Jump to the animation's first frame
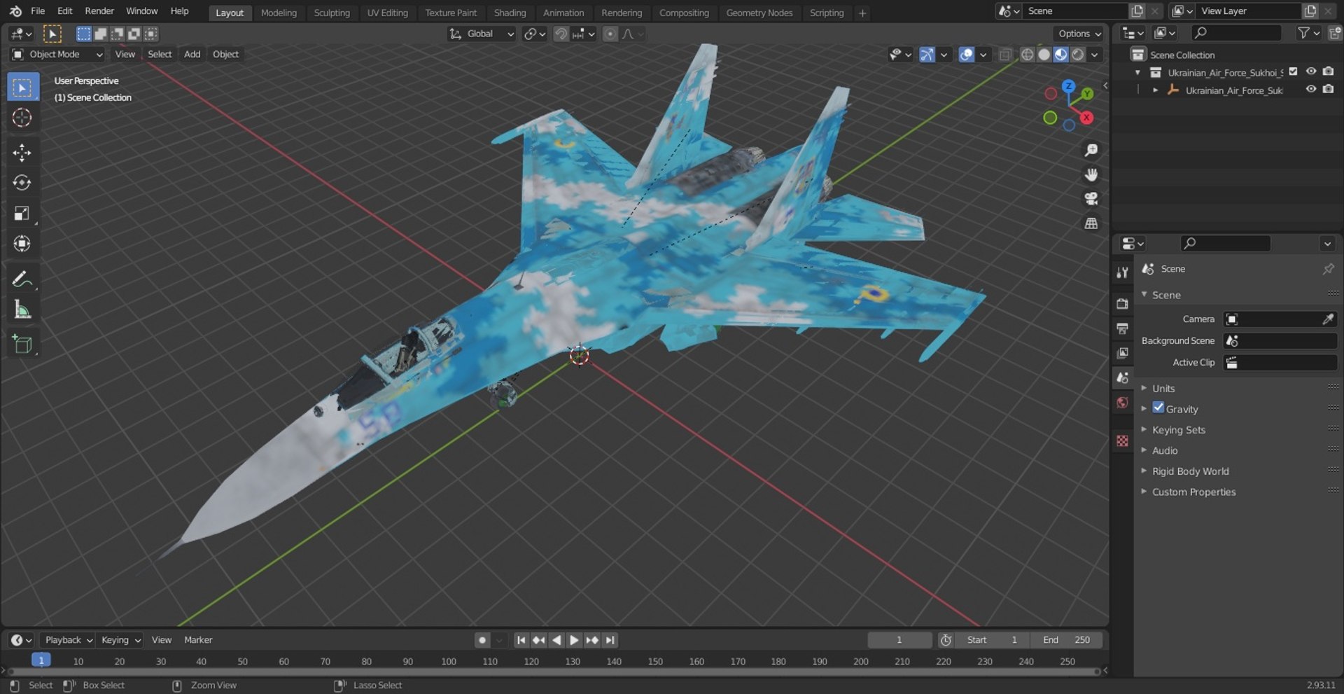 point(521,640)
